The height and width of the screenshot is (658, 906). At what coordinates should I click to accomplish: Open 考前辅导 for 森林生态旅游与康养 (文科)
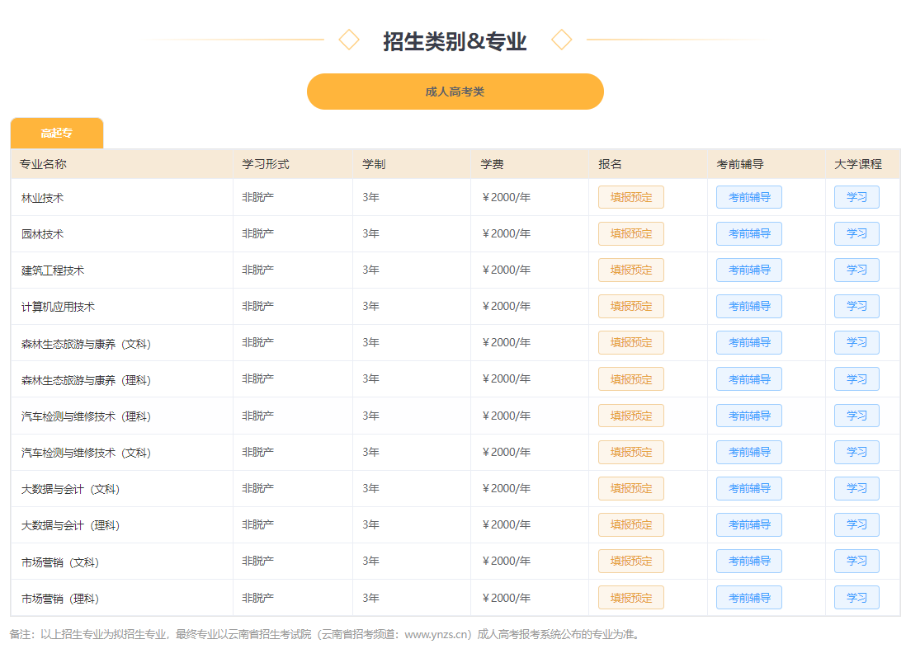tap(749, 343)
